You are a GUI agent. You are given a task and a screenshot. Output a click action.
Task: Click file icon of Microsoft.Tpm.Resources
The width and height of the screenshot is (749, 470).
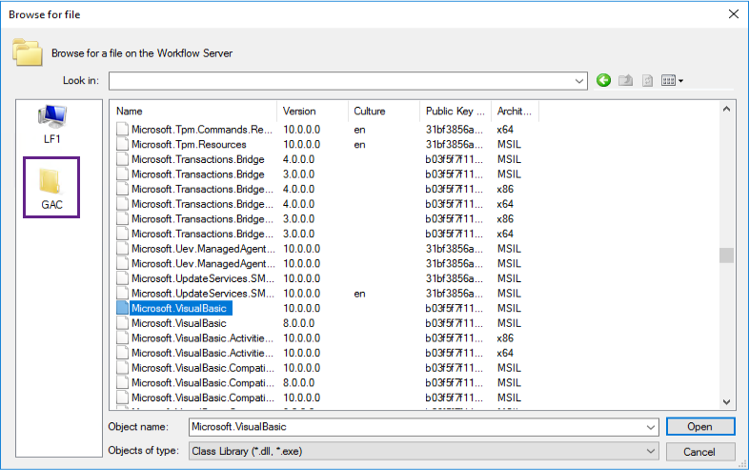pos(122,145)
